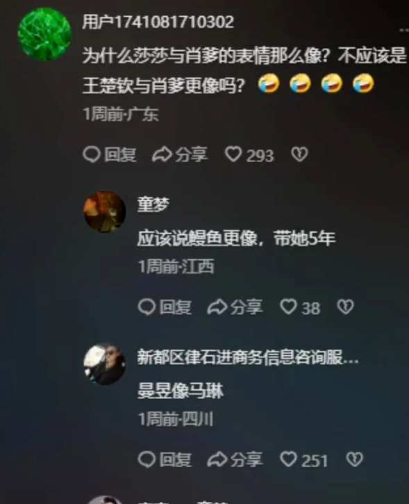409x504 pixels.
Task: Like the comment by 用户1741081710302
Action: [x=249, y=154]
